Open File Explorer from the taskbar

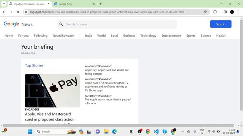[x=106, y=131]
